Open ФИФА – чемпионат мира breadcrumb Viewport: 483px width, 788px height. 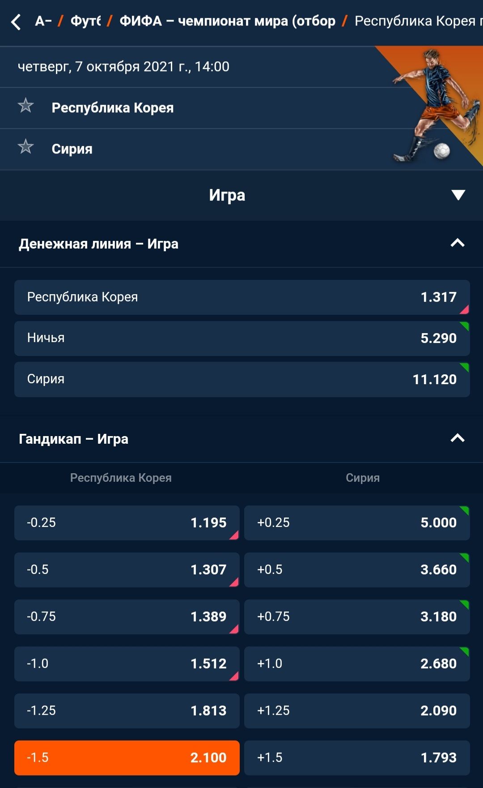point(227,21)
